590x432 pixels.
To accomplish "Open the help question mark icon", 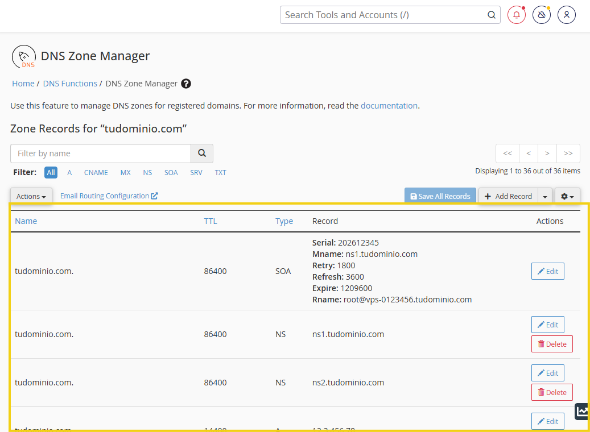I will tap(186, 84).
